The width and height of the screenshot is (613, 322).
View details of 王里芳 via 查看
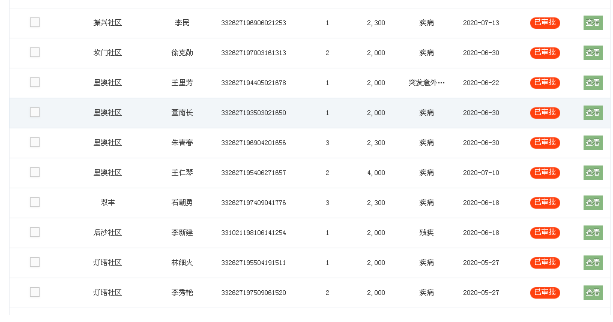(593, 83)
